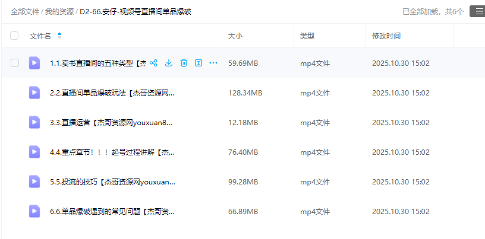Screen dimensions: 485x239
Task: Click the video icon of file 2.2
Action: coord(34,93)
